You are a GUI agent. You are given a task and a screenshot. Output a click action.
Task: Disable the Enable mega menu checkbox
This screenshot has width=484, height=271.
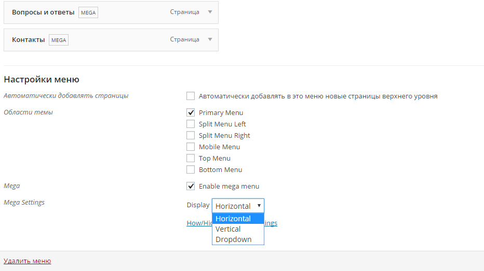pyautogui.click(x=191, y=186)
